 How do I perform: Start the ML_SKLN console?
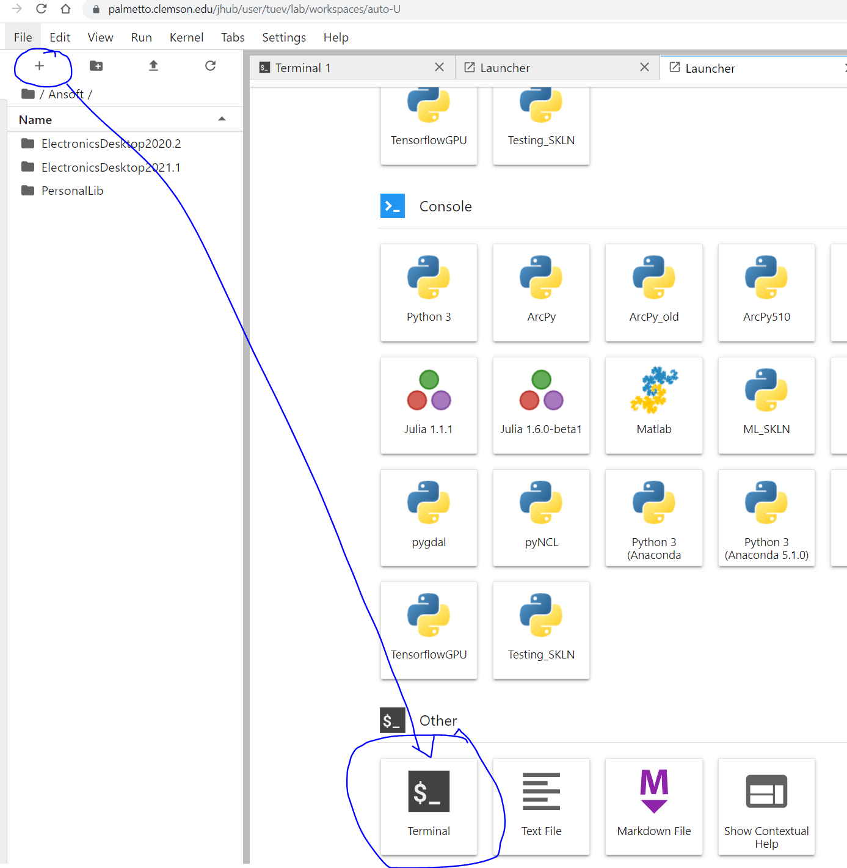click(766, 405)
